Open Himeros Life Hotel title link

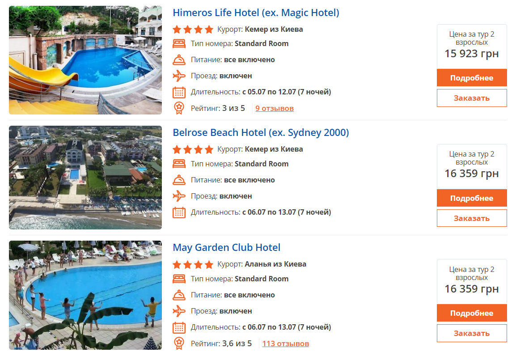click(256, 13)
